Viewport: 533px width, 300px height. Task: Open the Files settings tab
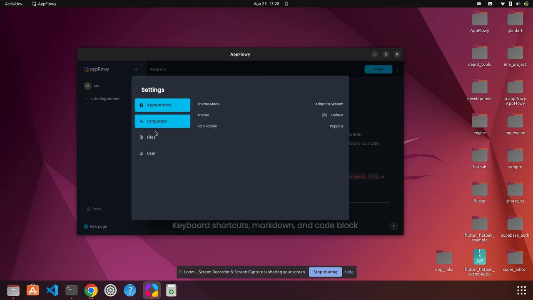point(162,137)
